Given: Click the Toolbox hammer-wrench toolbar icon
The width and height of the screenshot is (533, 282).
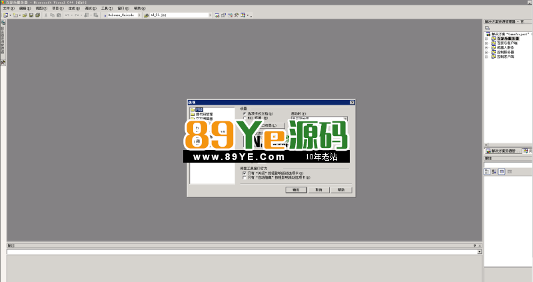Looking at the screenshot, I should 237,15.
